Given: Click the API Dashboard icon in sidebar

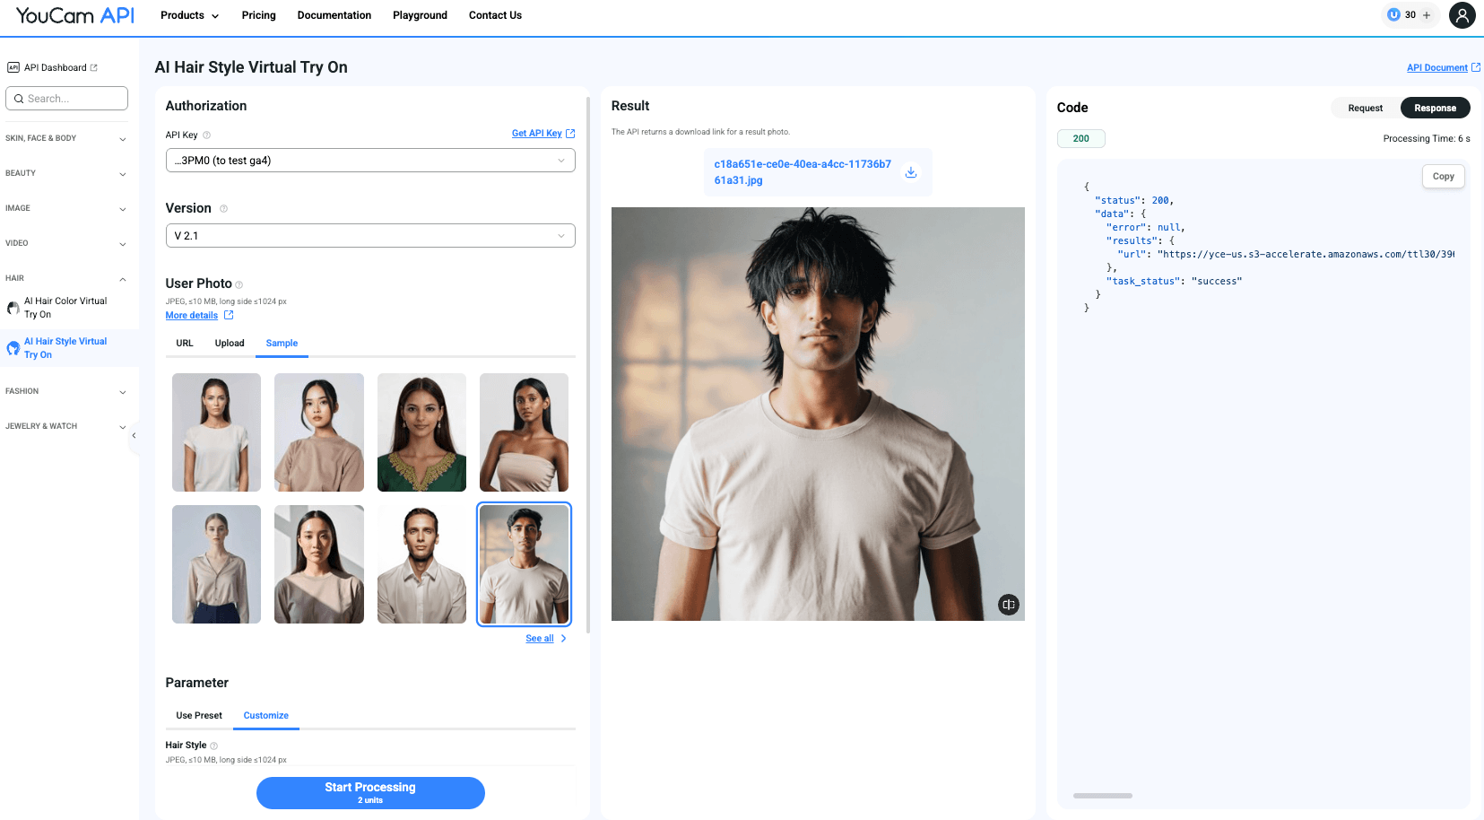Looking at the screenshot, I should (13, 67).
